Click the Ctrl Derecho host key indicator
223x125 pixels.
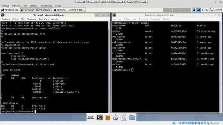(x=213, y=123)
